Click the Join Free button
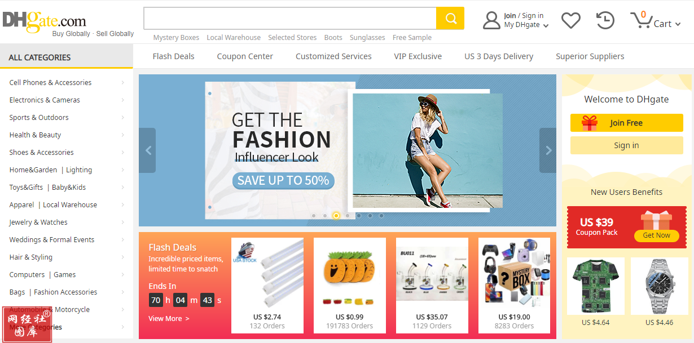Viewport: 694px width, 343px height. [626, 123]
